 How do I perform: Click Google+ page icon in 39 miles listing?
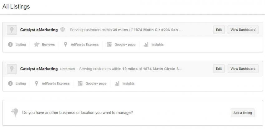tap(109, 45)
